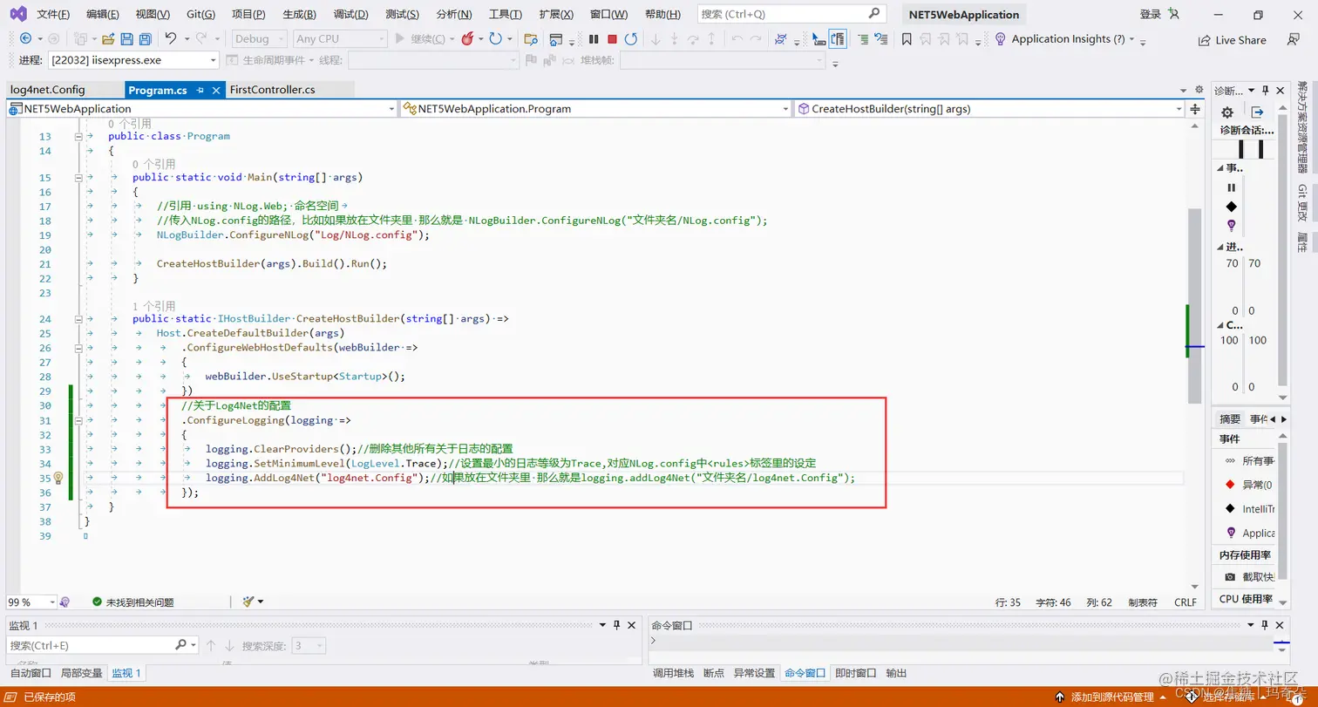Image resolution: width=1318 pixels, height=707 pixels.
Task: Open the process dropdown showing iisexpress.exe
Action: [133, 60]
